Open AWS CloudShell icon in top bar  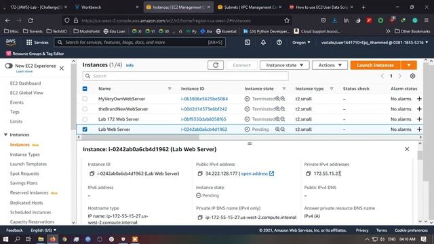coord(248,42)
